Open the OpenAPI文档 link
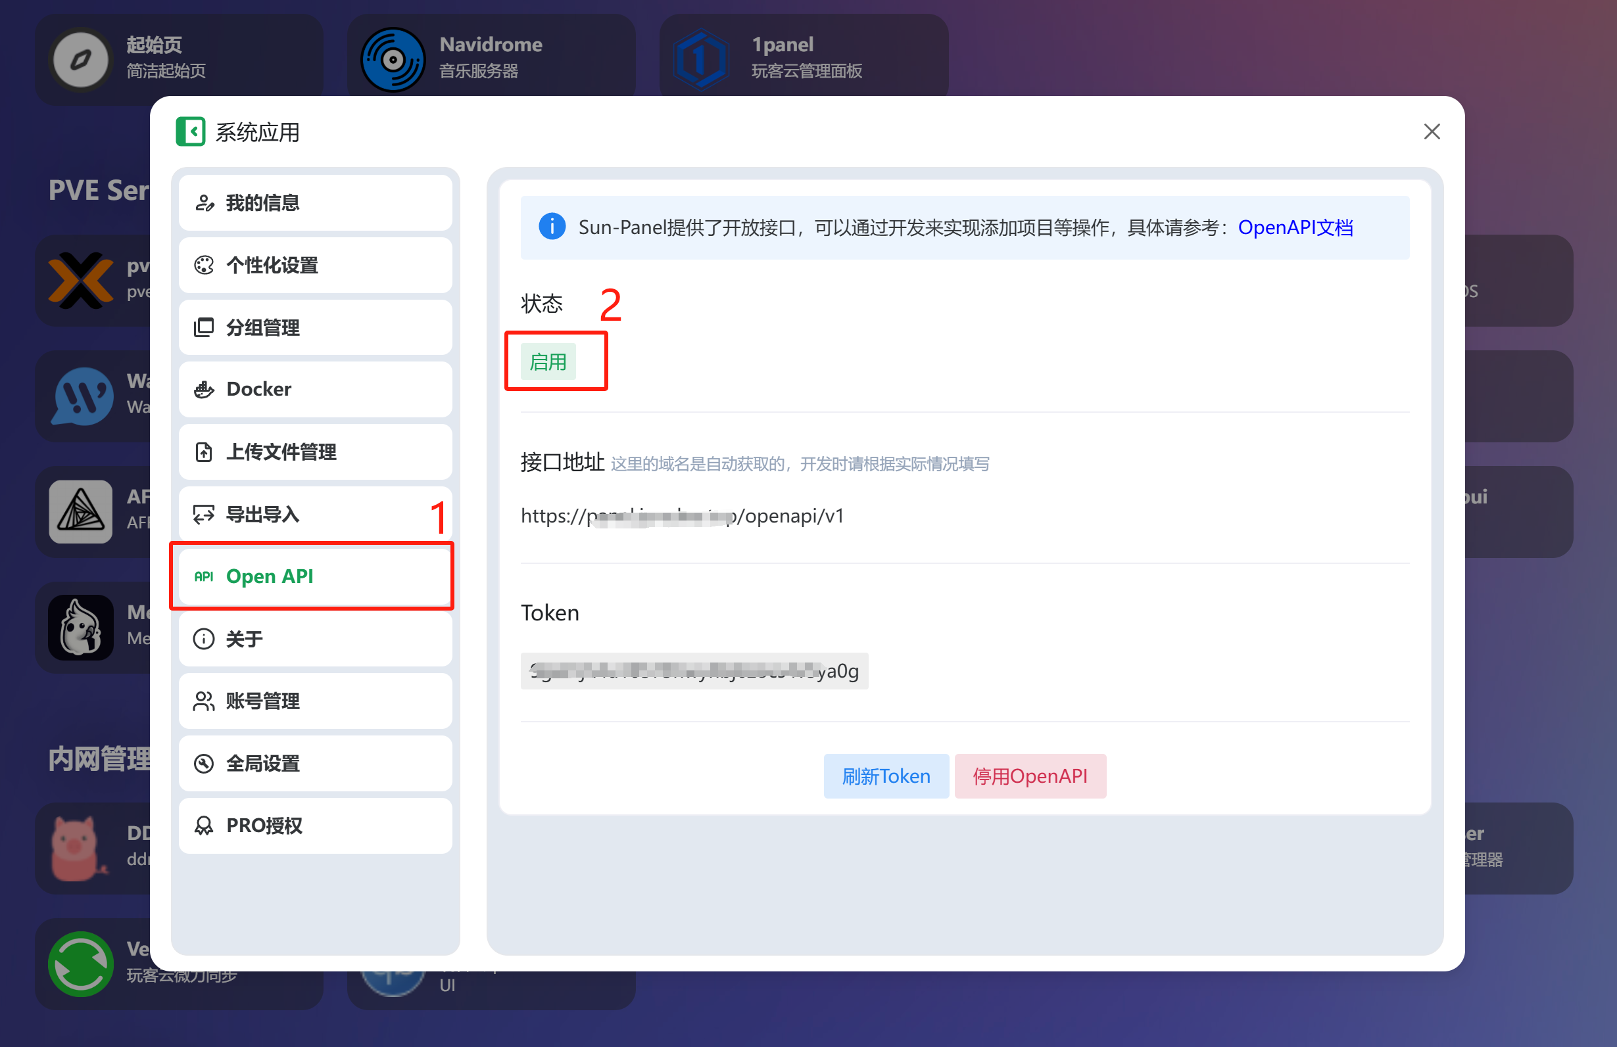This screenshot has height=1047, width=1617. [x=1295, y=227]
